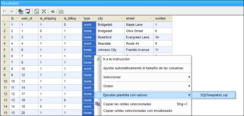Click the Beardale city cell
This screenshot has height=116, width=244.
(x=110, y=43)
